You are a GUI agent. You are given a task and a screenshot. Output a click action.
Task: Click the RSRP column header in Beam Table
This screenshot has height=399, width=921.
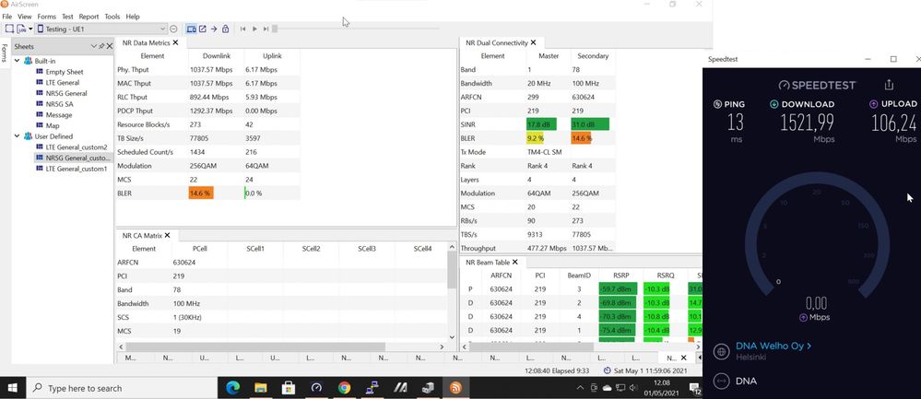[620, 276]
